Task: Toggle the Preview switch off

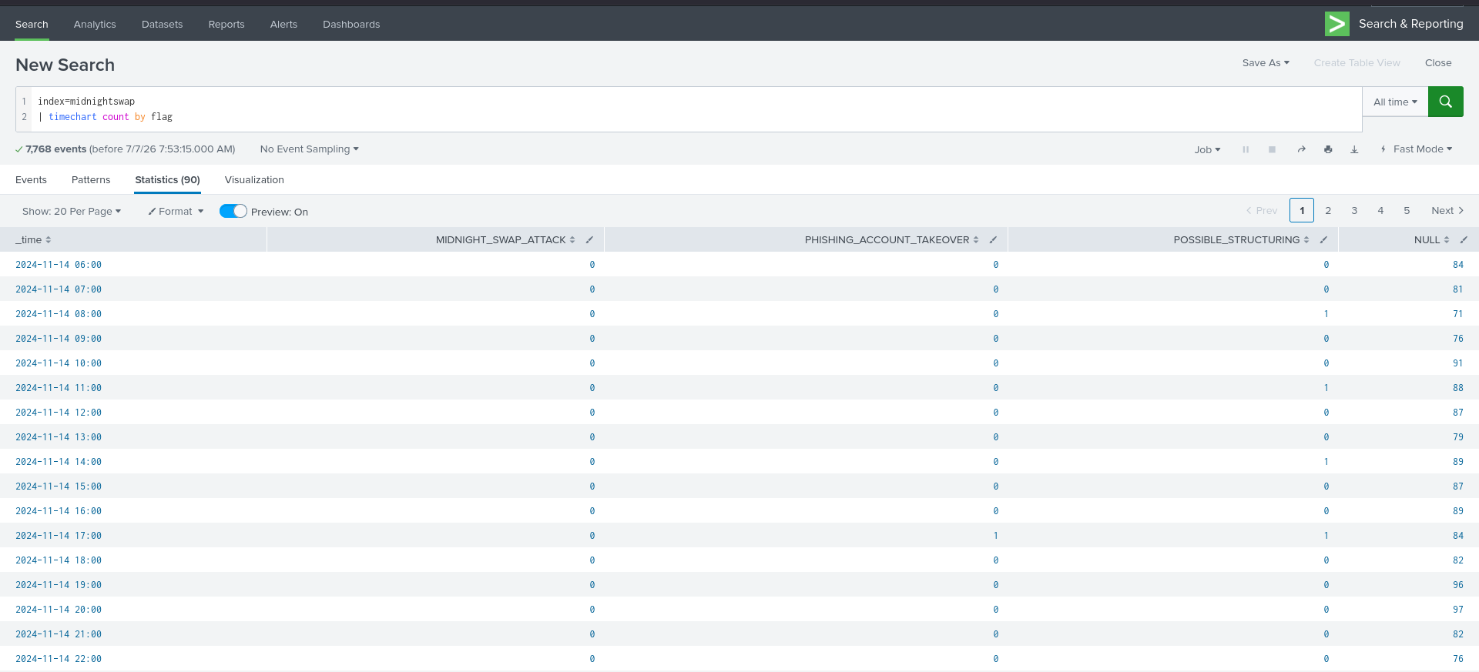Action: click(233, 211)
